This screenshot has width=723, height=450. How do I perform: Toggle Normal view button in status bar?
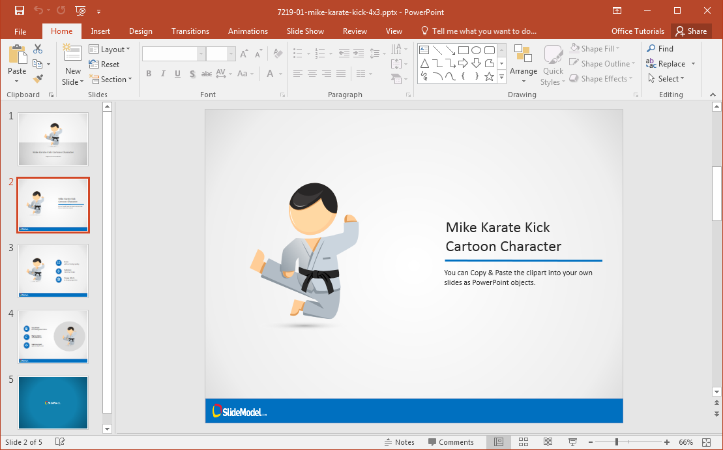[x=499, y=442]
